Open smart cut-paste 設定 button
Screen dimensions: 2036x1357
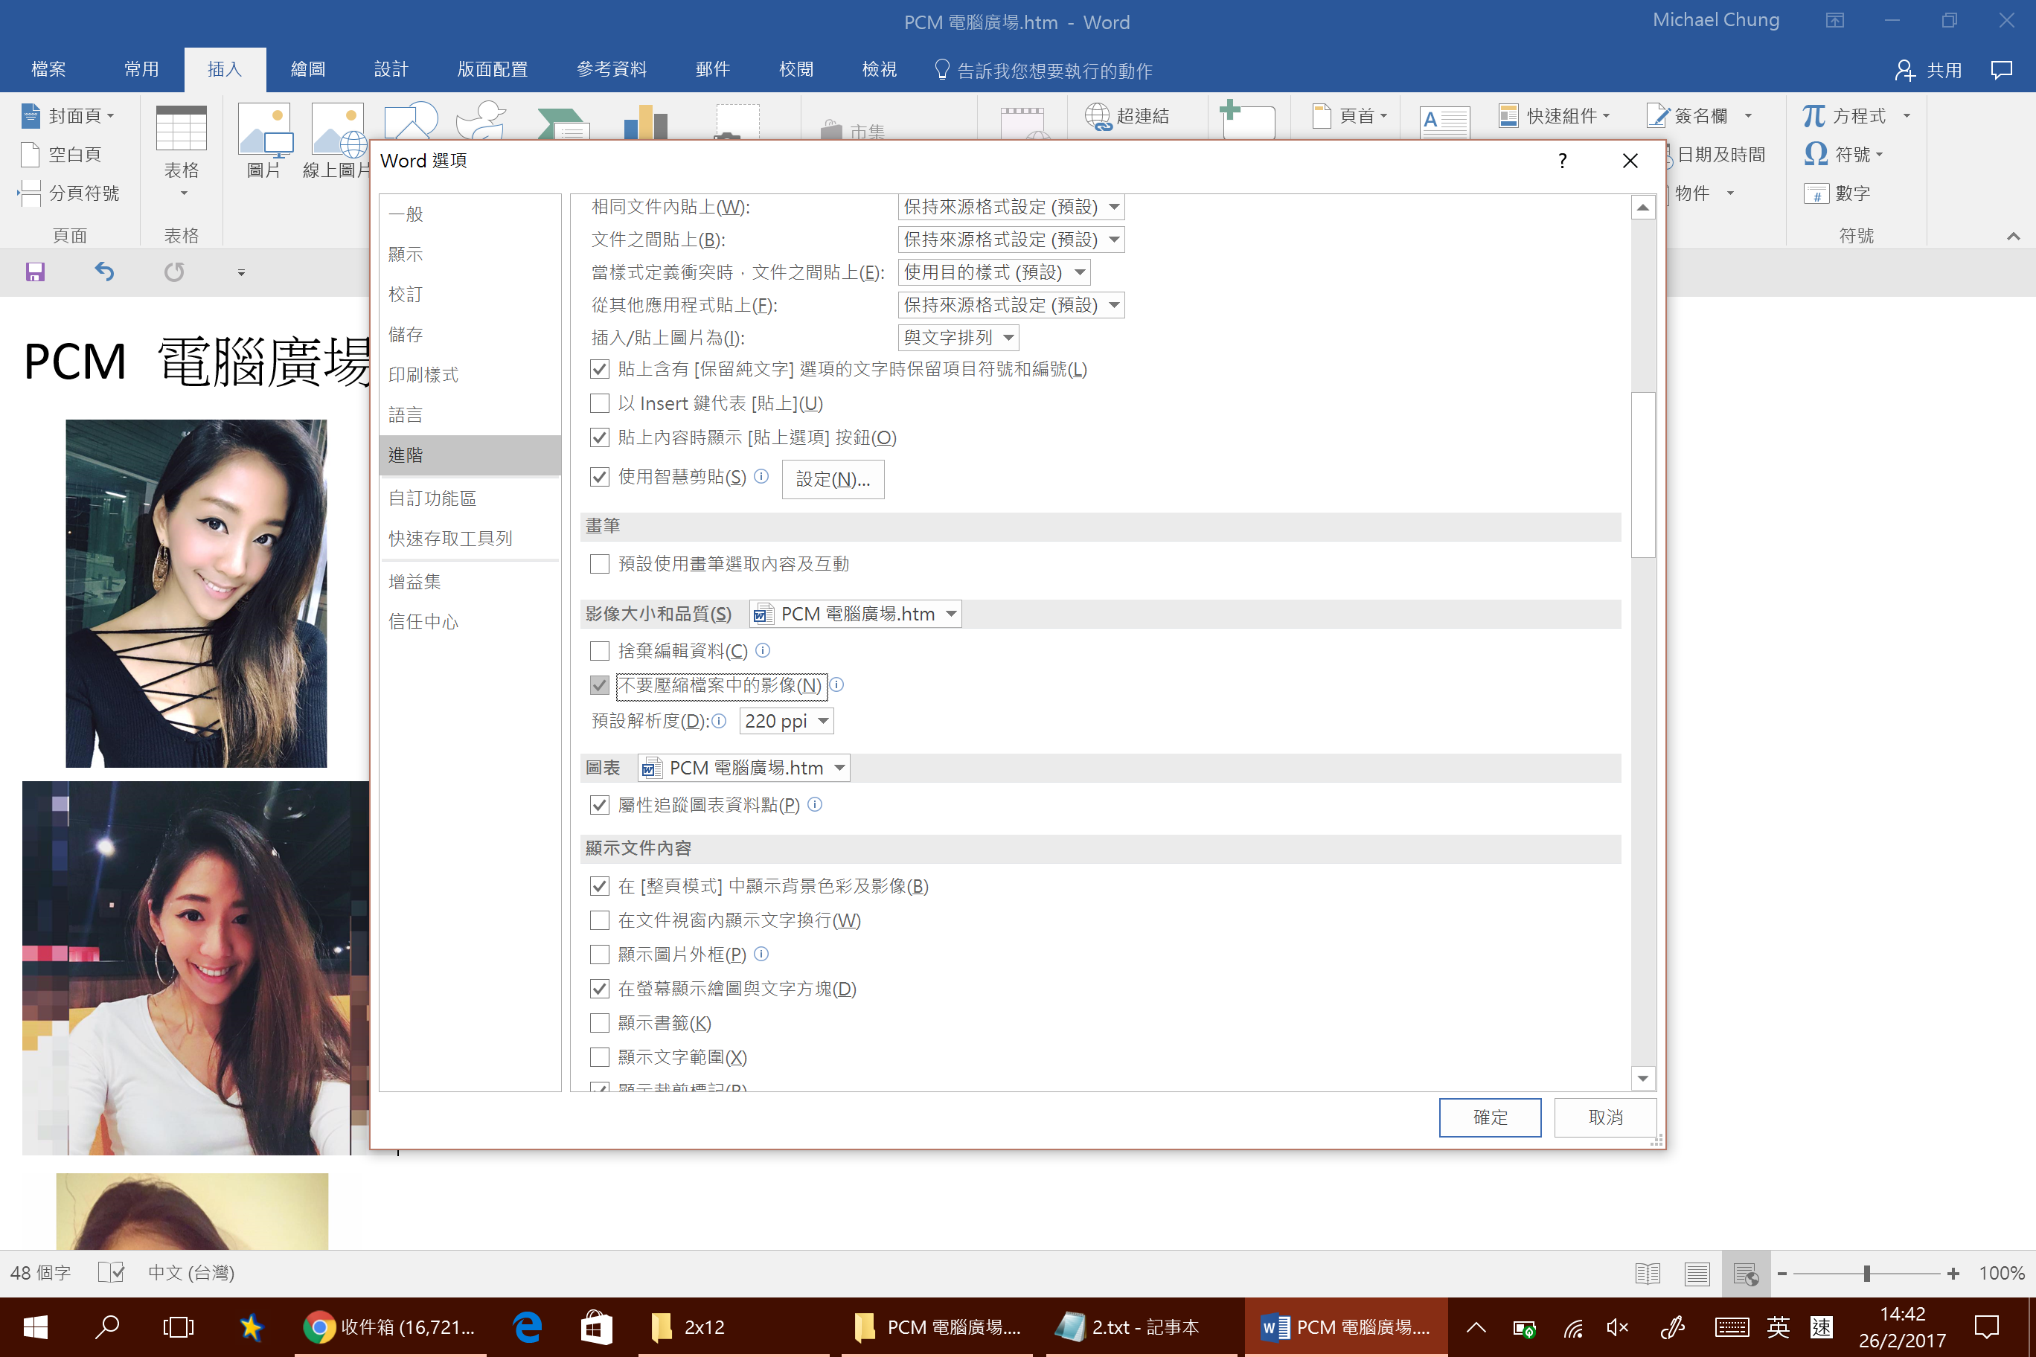(x=832, y=479)
